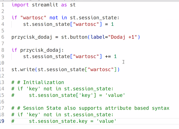179x129 pixels.
Task: Click 'st.write' on line 11
Action: coord(23,69)
